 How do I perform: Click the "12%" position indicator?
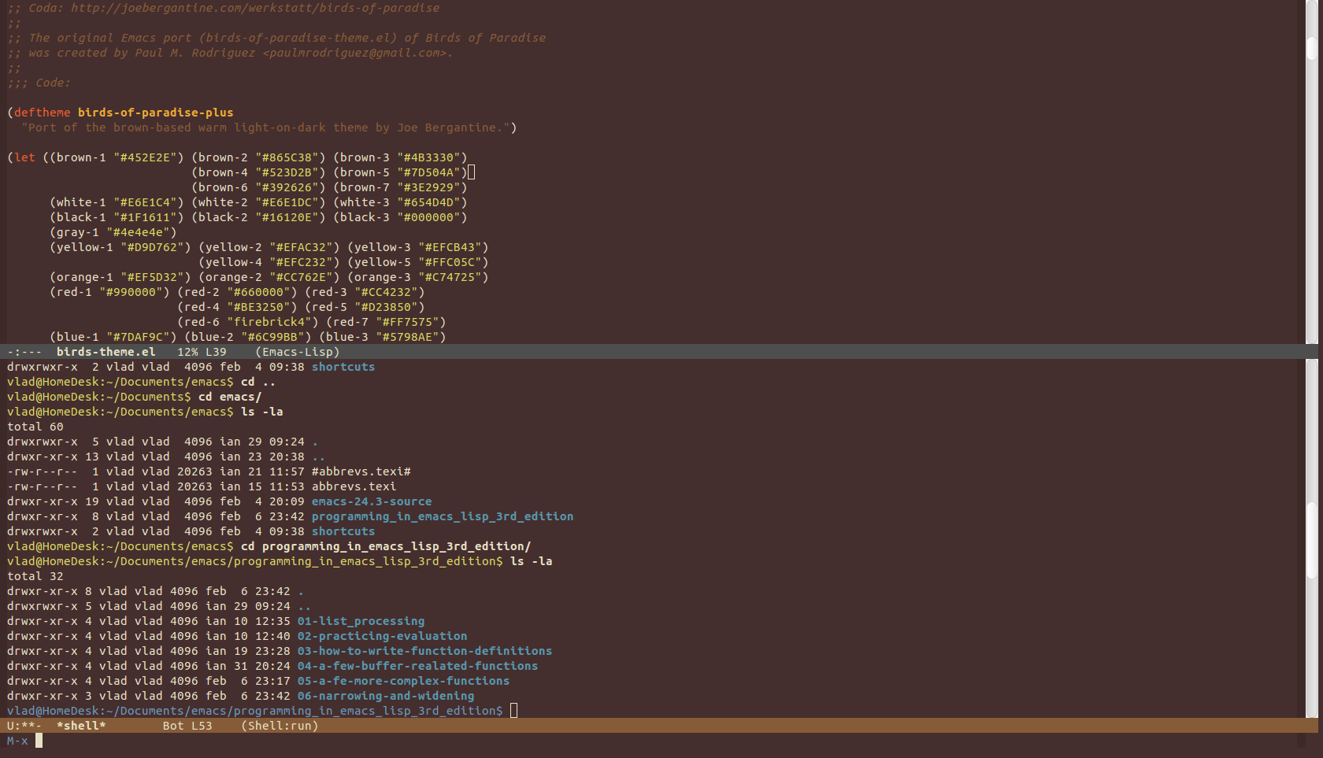click(x=187, y=352)
